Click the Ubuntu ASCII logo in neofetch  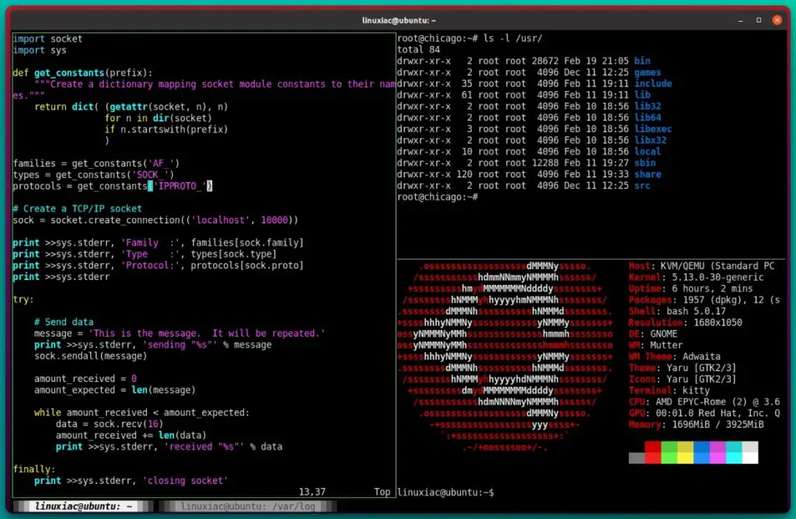(505, 356)
